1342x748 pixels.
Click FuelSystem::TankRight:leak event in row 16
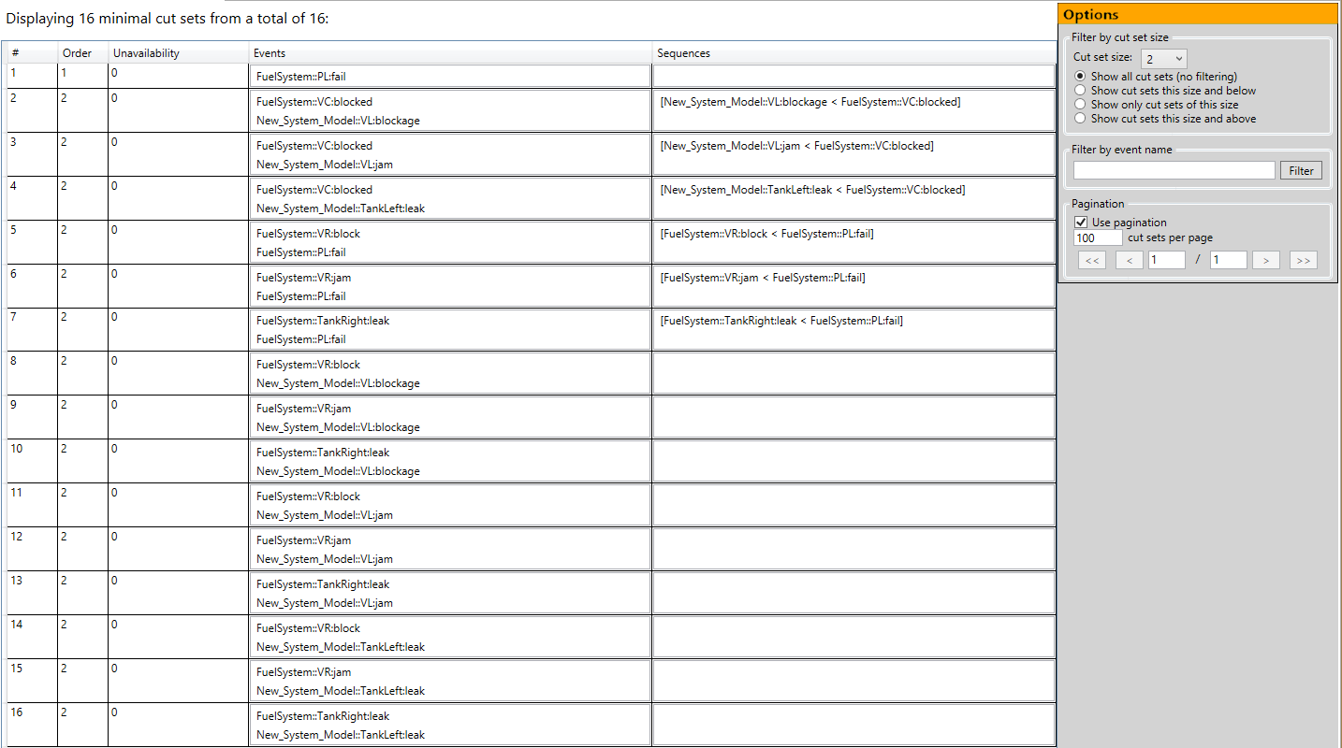(x=323, y=716)
